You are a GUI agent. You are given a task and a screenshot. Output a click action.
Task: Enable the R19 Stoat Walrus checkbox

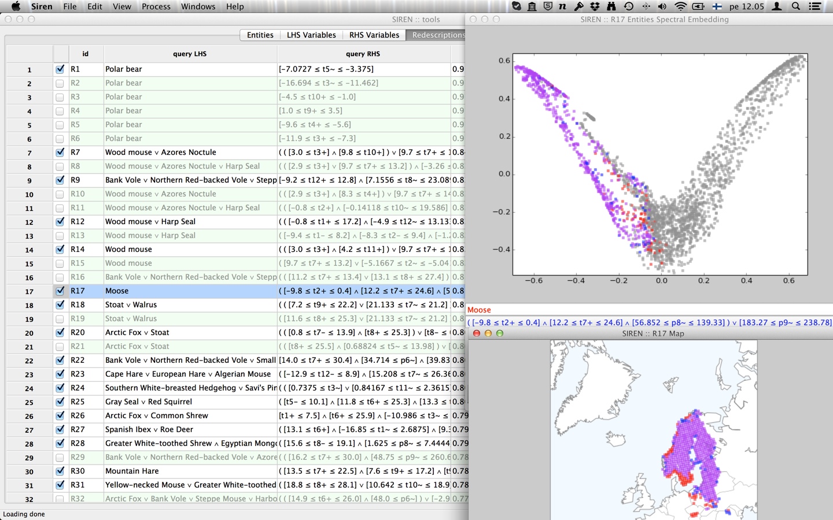point(60,319)
